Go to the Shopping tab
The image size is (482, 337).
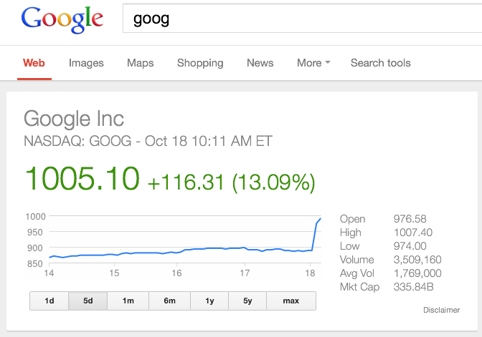point(200,63)
